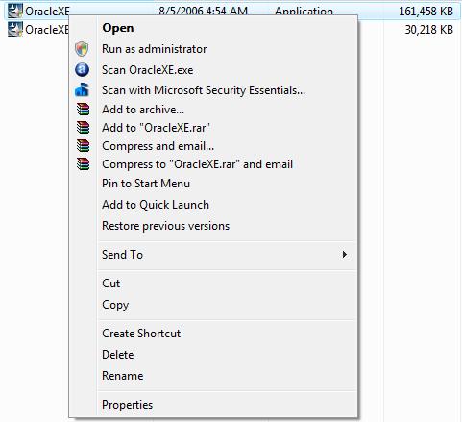This screenshot has width=462, height=422.
Task: Select Restore previous versions
Action: click(x=166, y=226)
